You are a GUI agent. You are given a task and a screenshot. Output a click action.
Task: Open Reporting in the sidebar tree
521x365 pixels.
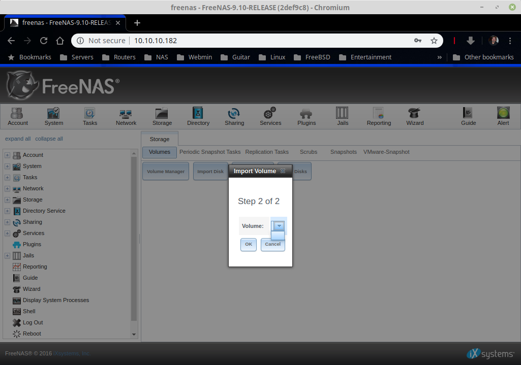point(35,267)
